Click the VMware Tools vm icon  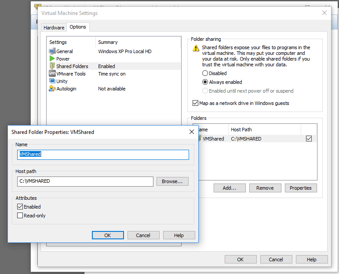[x=52, y=73]
